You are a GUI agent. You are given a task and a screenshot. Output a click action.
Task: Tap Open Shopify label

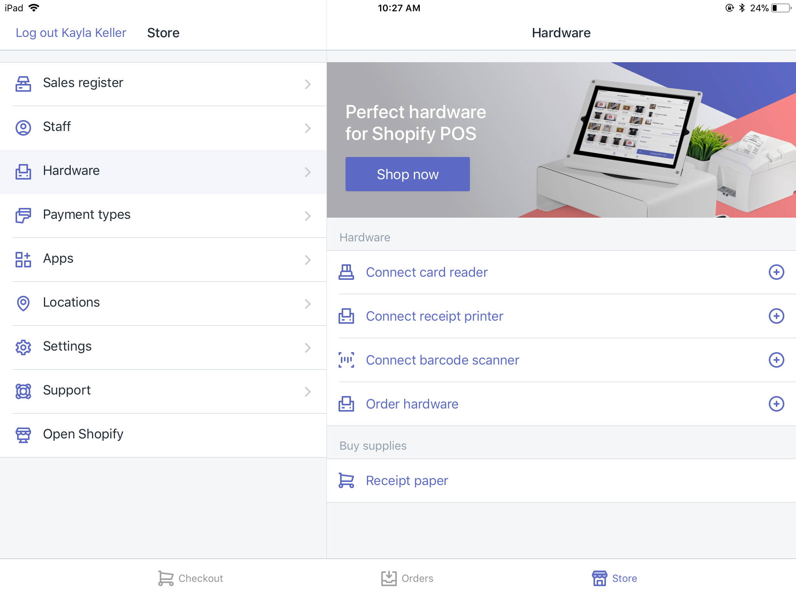coord(83,434)
